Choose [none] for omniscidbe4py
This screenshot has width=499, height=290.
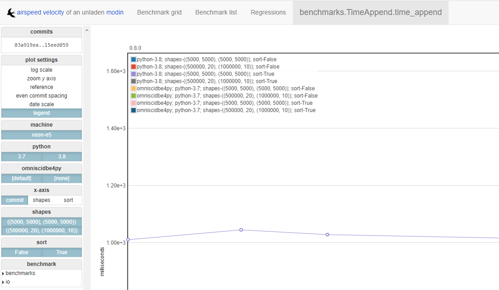pyautogui.click(x=61, y=178)
